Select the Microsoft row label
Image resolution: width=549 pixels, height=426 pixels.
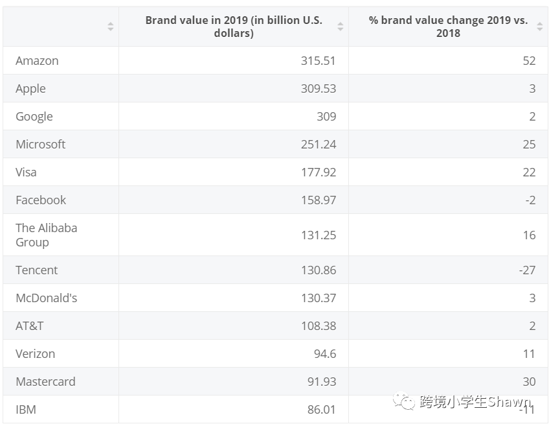pos(40,145)
